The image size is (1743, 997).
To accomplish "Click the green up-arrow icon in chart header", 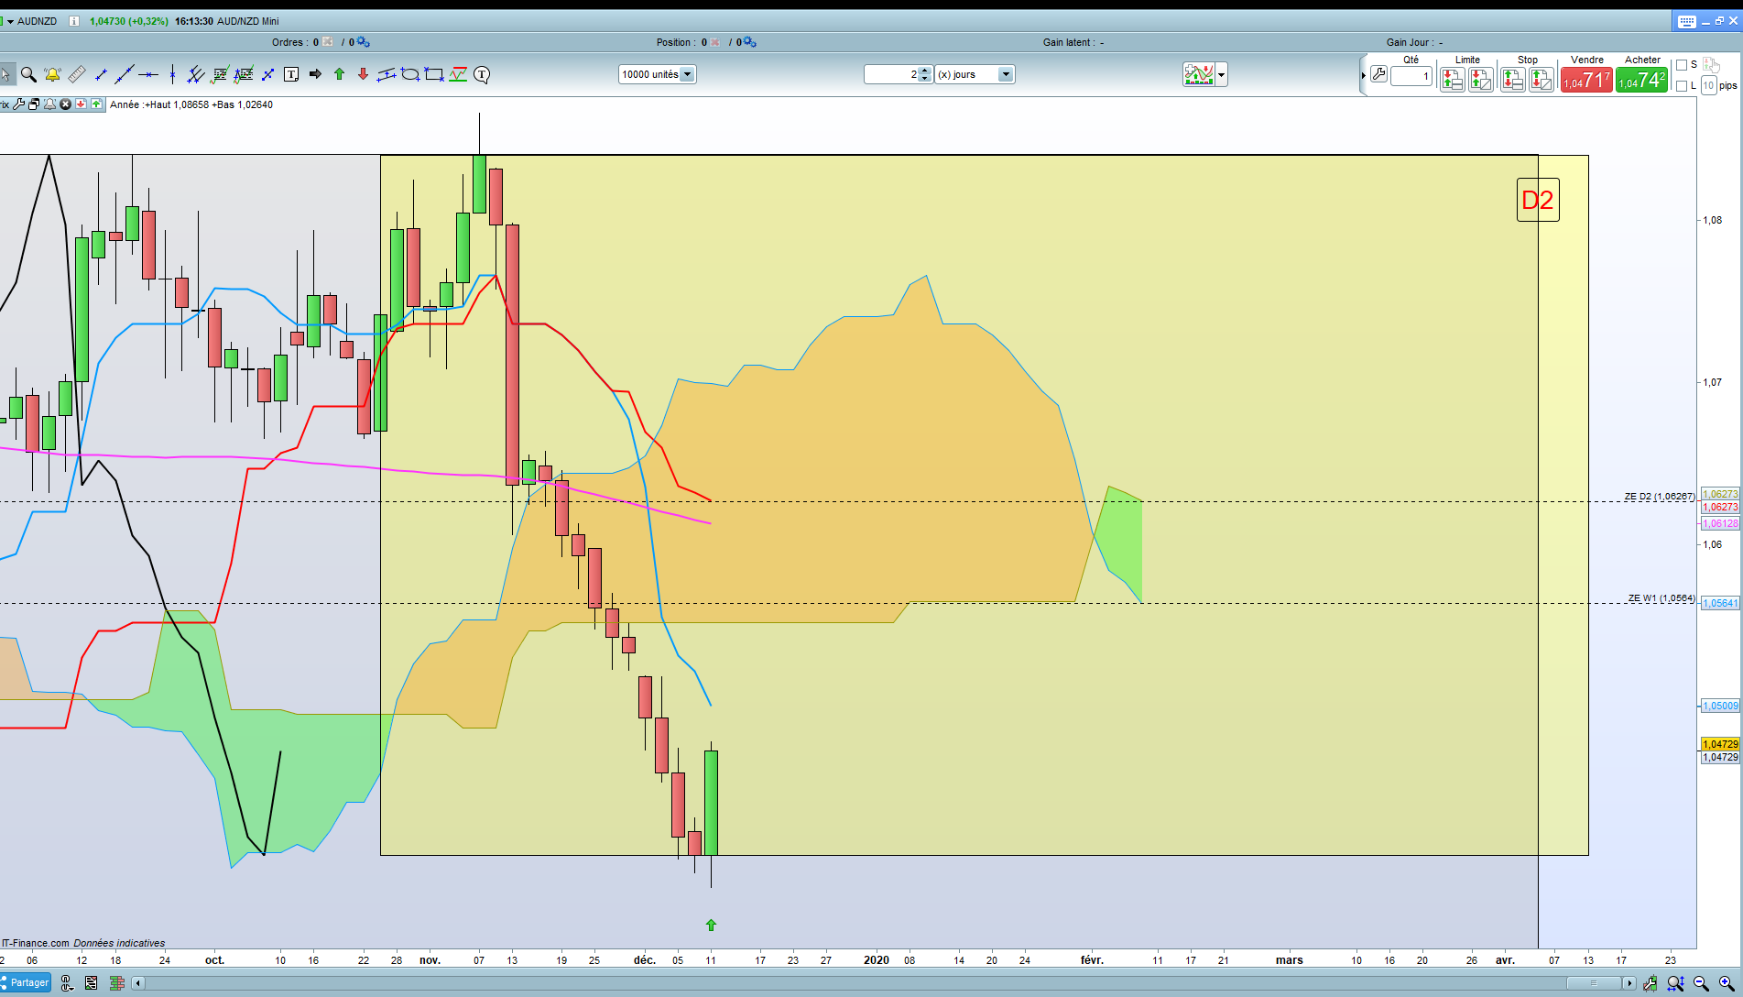I will (96, 104).
